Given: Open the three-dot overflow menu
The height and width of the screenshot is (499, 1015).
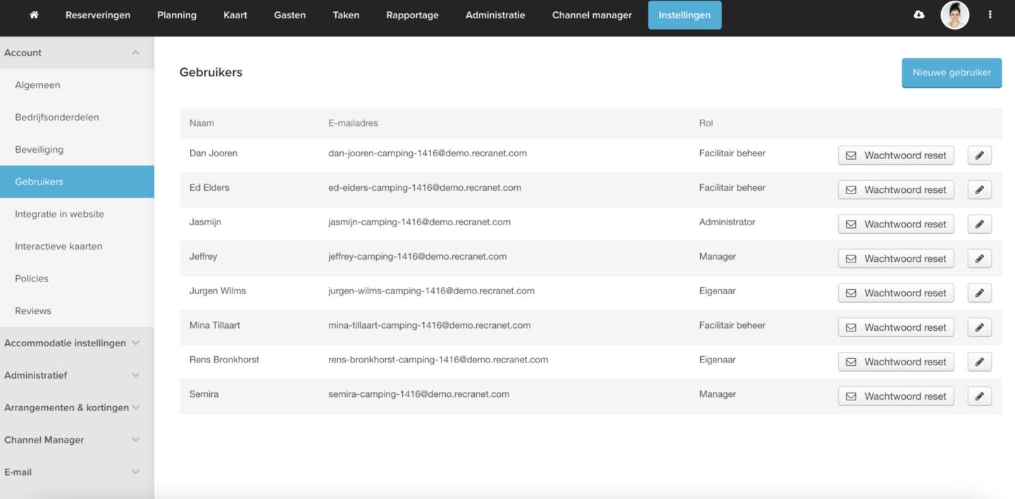Looking at the screenshot, I should [990, 15].
